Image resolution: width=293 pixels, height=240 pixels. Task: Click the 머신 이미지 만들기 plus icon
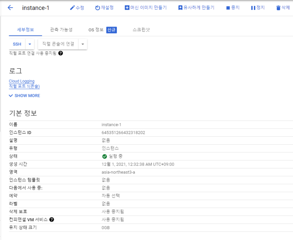click(x=127, y=8)
